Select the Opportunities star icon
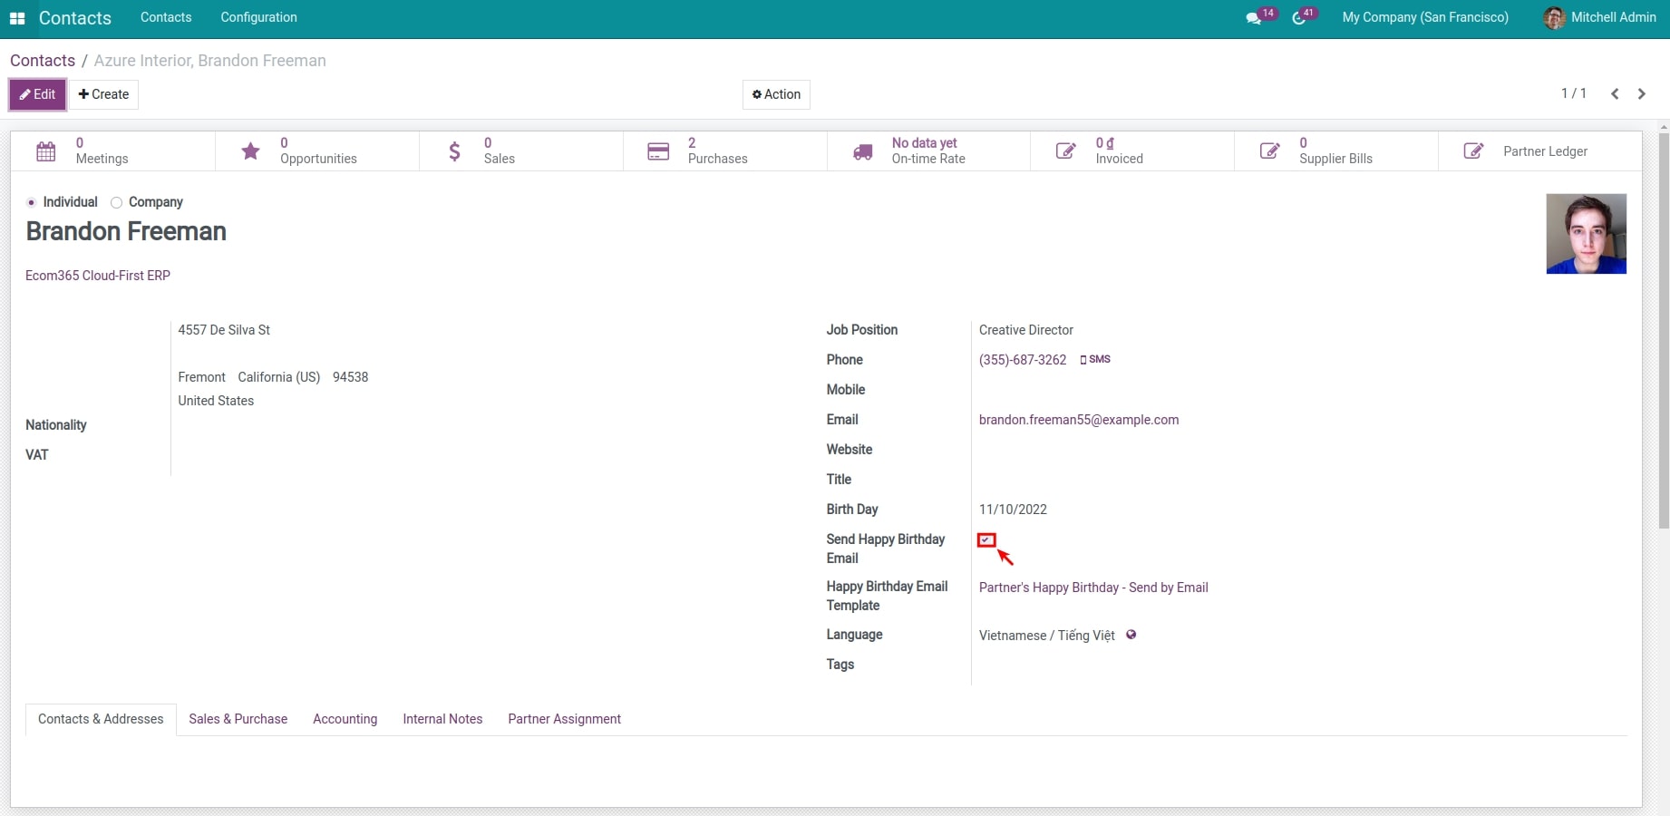 250,151
